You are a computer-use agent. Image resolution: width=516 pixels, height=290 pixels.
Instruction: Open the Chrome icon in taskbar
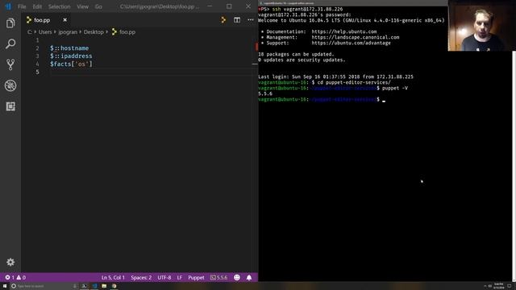[114, 286]
